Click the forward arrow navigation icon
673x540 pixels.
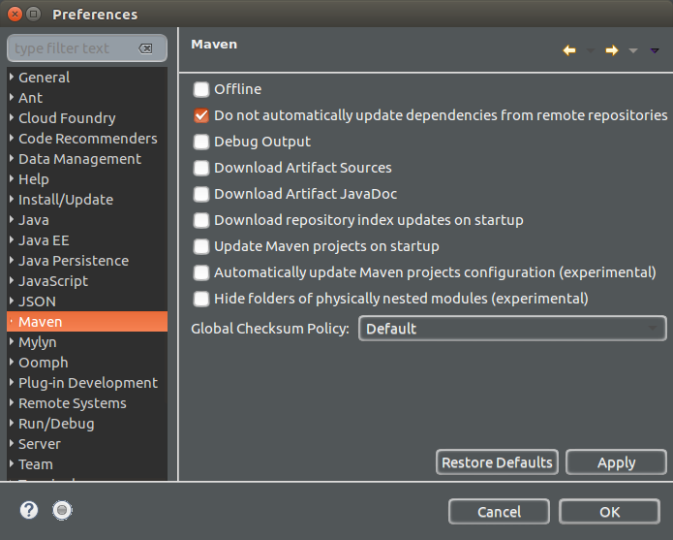[x=612, y=50]
